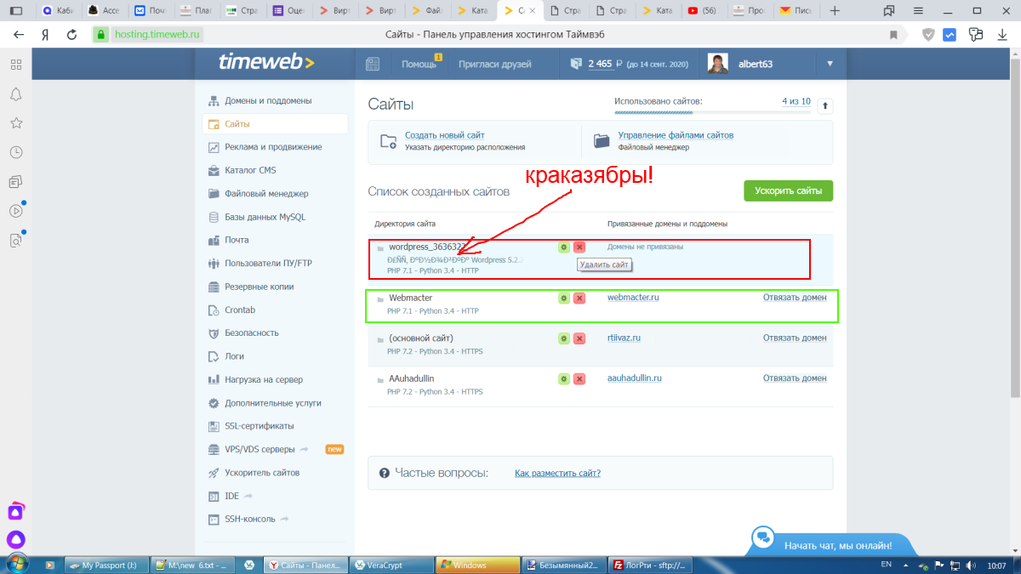
Task: Go back using browser back arrow
Action: point(19,35)
